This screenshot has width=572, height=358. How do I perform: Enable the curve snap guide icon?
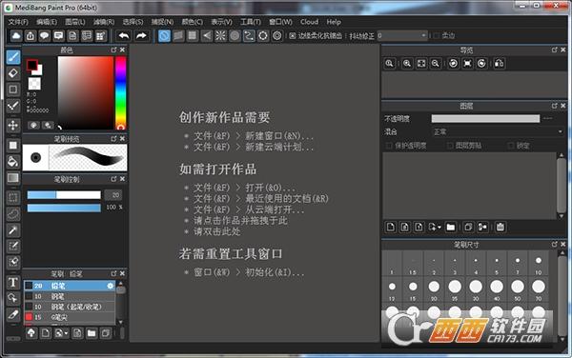point(249,35)
